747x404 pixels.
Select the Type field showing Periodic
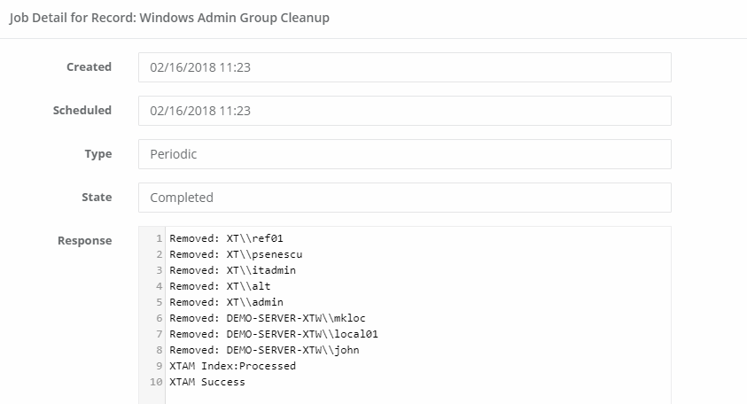(x=404, y=154)
